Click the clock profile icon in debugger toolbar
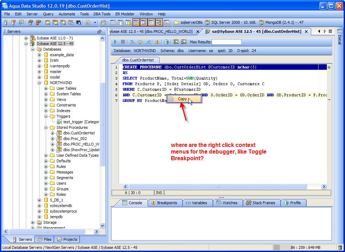 (166, 42)
